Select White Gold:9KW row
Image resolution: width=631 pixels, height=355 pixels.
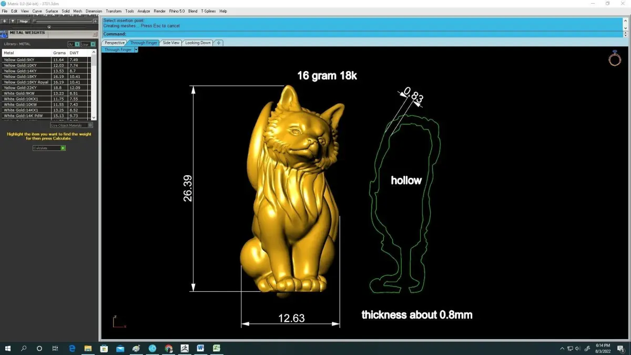[46, 93]
